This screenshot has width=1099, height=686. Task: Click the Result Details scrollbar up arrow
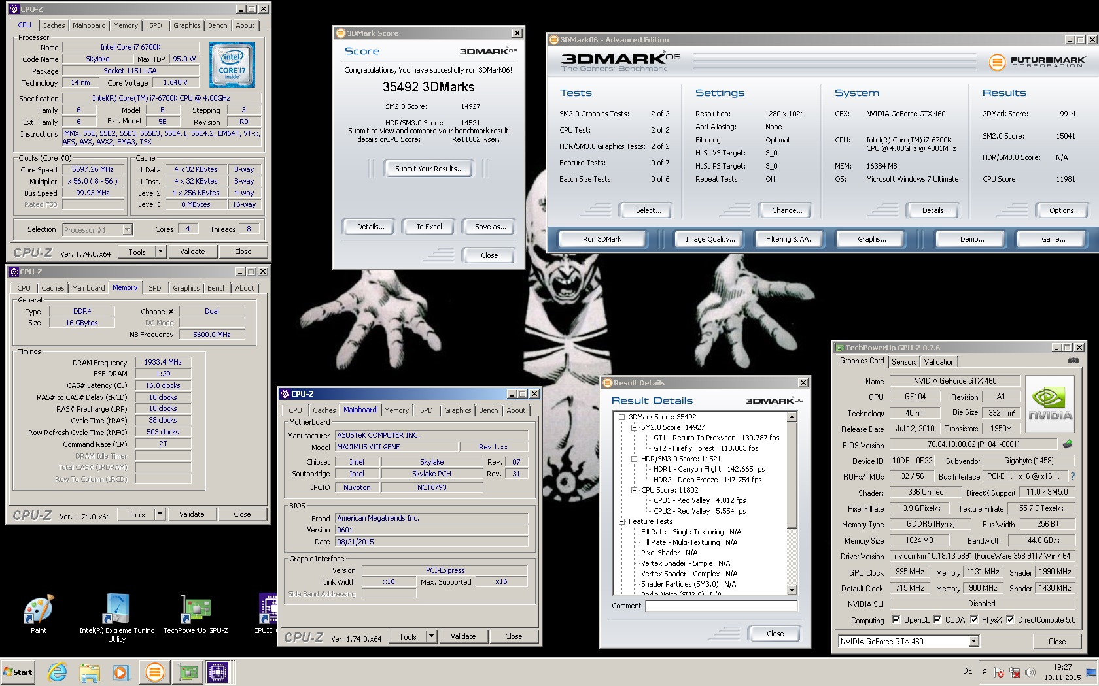tap(792, 417)
